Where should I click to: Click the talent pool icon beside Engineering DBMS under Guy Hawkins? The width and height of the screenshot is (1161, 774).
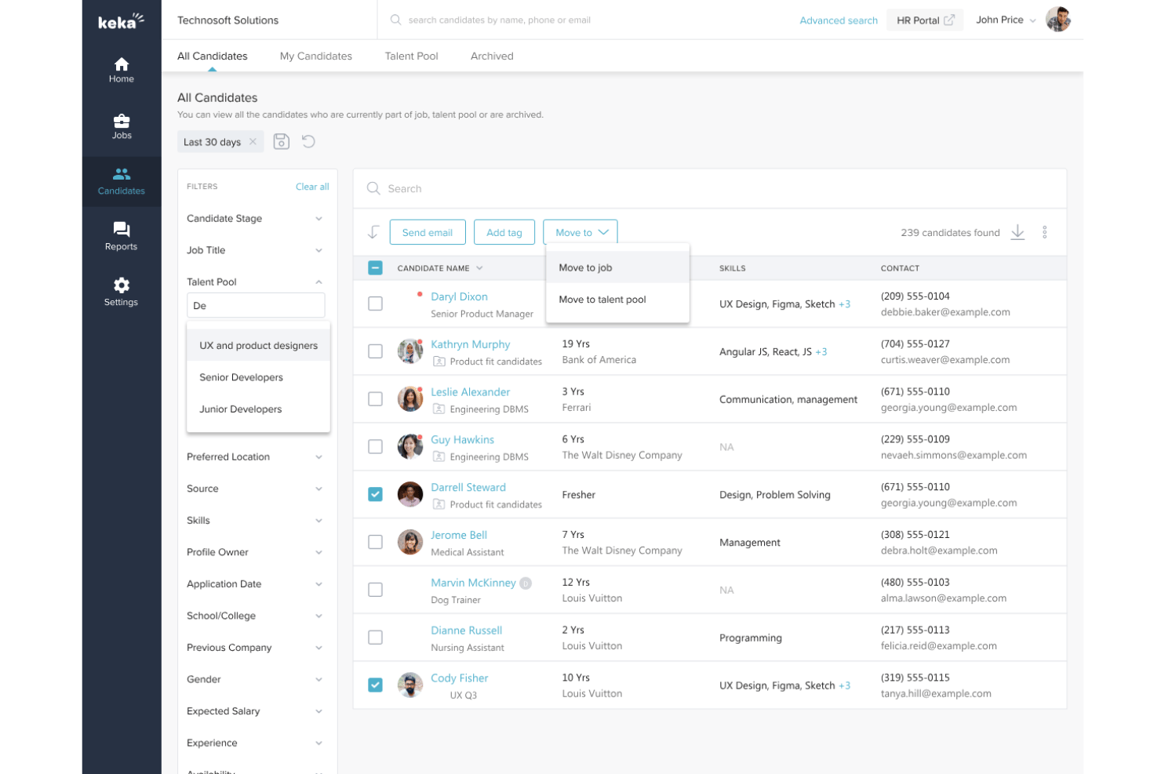click(x=439, y=456)
